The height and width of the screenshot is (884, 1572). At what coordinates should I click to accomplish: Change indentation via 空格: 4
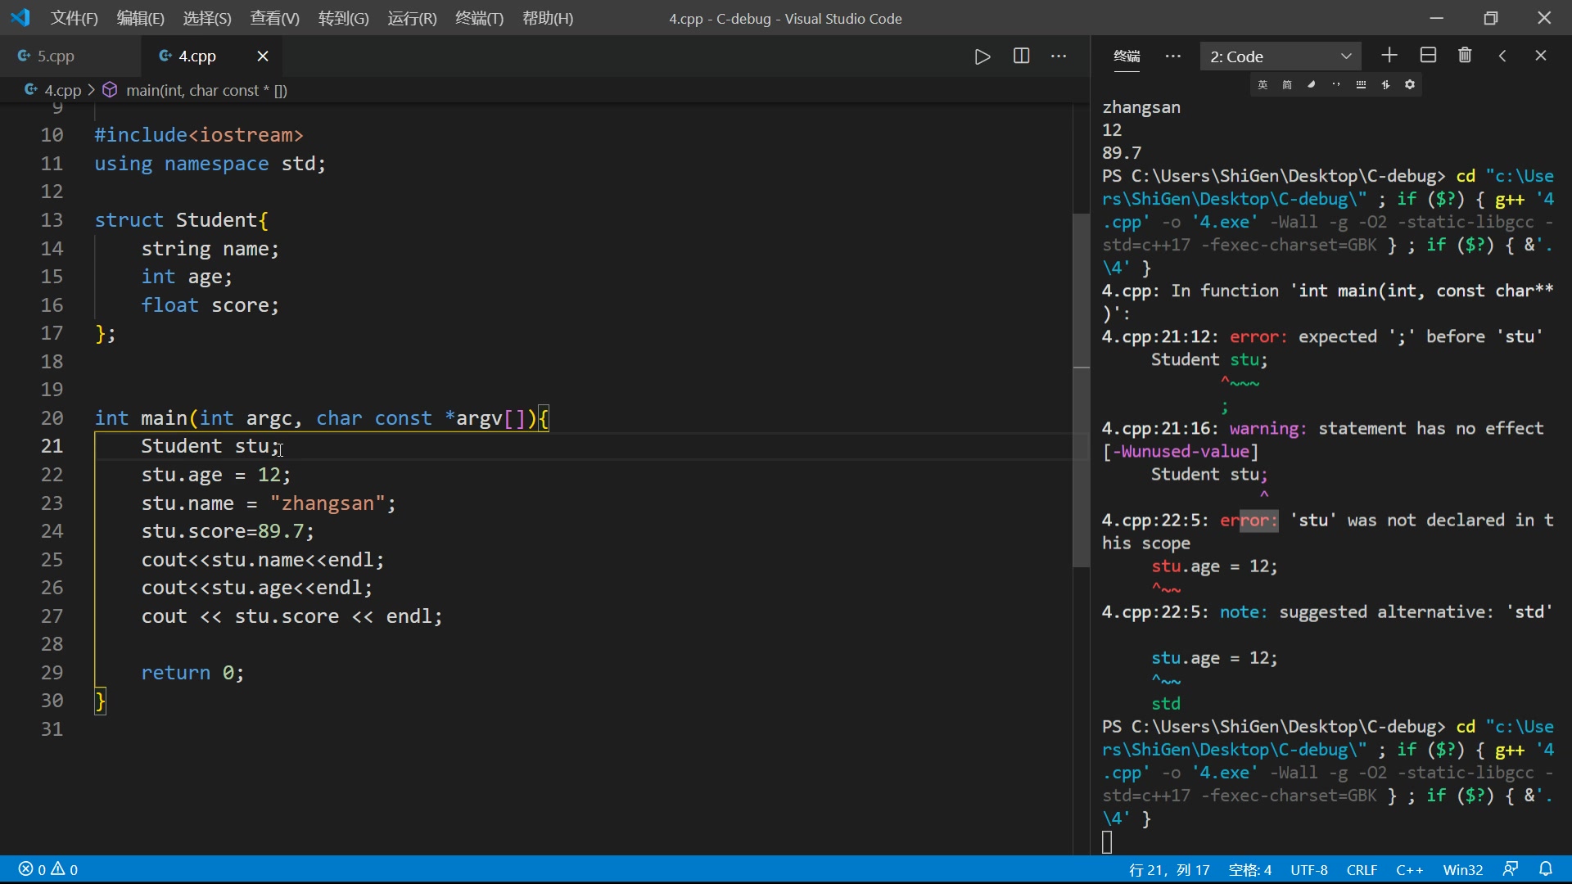coord(1250,869)
